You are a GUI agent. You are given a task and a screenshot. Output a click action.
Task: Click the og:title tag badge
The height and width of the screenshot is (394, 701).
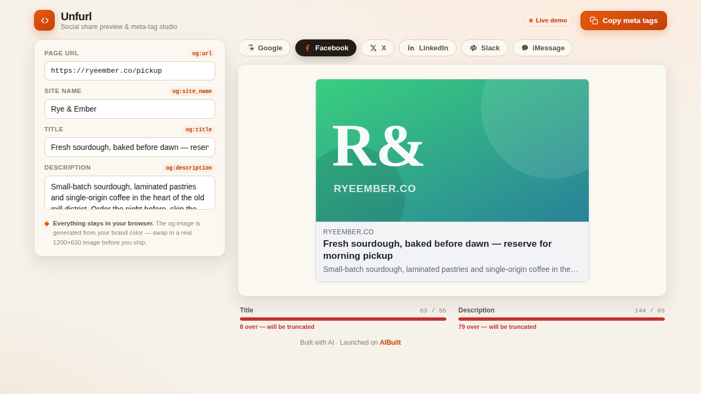[x=199, y=130]
